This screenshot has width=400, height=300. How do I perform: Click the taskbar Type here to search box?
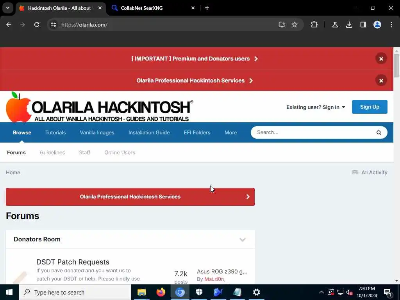75,292
